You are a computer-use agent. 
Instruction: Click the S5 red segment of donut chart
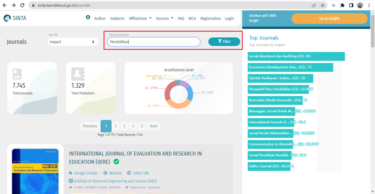(x=168, y=91)
